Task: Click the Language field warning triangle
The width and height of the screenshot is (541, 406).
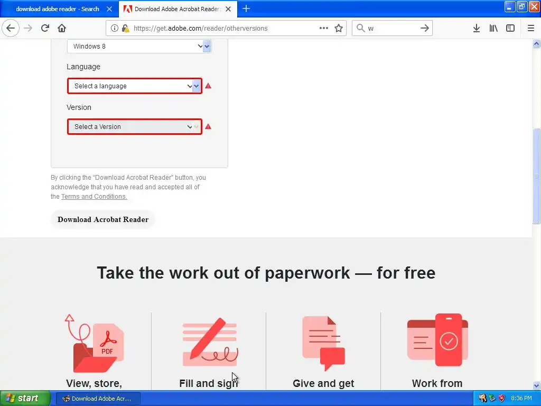Action: coord(208,86)
